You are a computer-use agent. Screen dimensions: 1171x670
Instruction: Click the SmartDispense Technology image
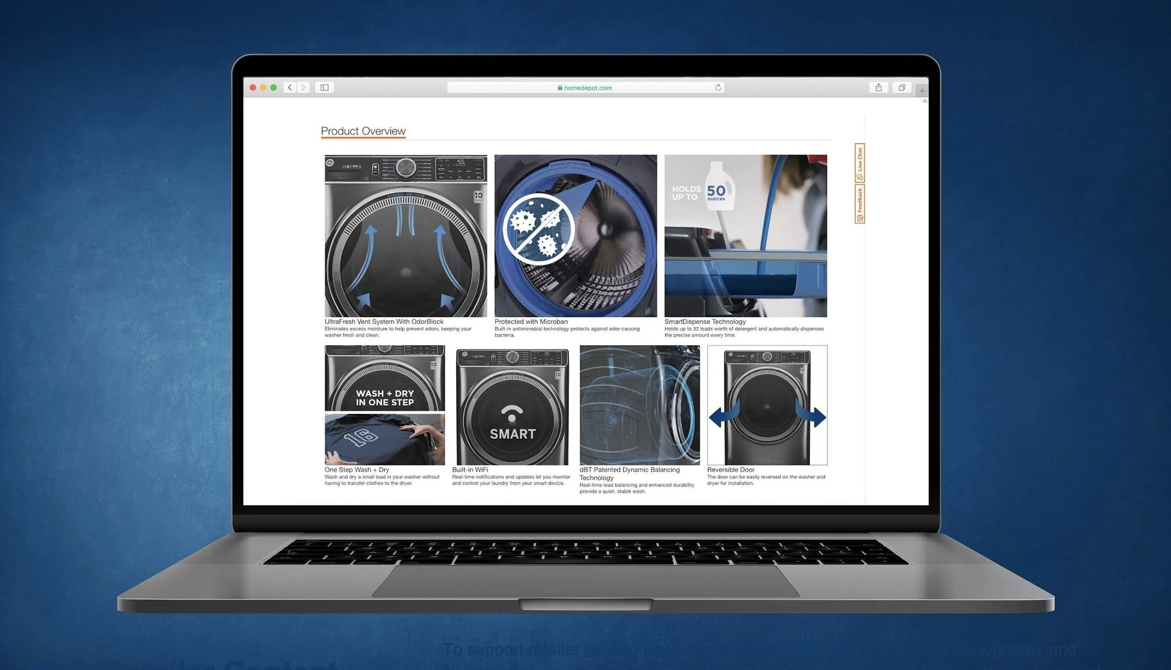[x=745, y=236]
